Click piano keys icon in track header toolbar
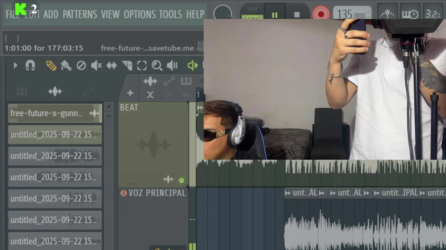Screen dimensions: 446x250 [x=186, y=81]
